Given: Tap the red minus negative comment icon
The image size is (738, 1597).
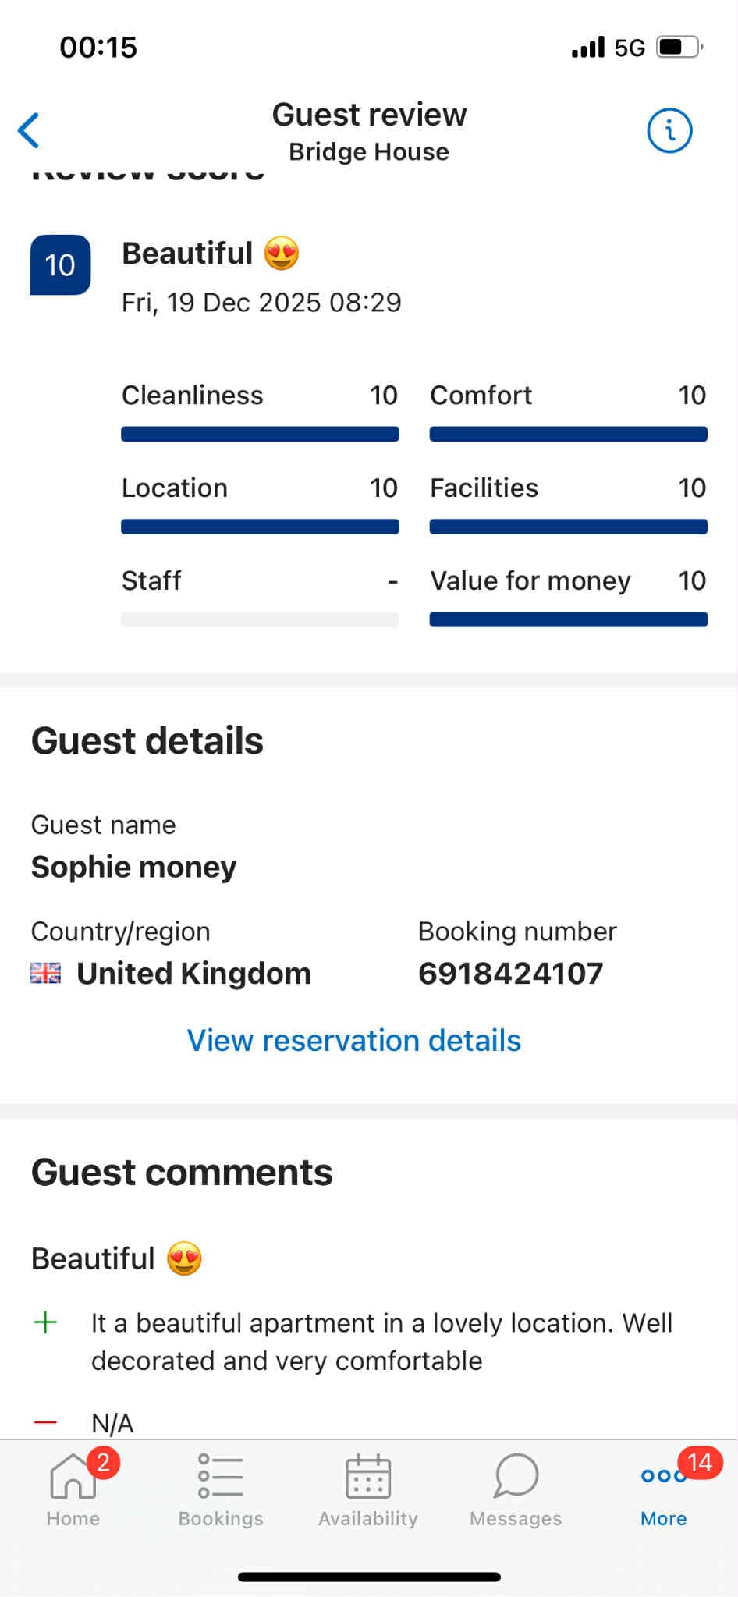Looking at the screenshot, I should tap(46, 1422).
